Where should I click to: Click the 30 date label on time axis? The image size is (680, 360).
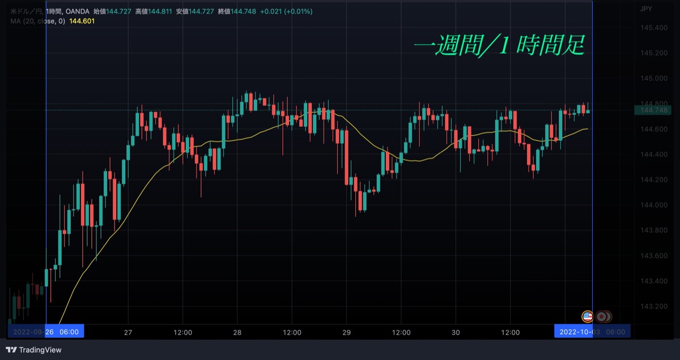click(456, 332)
